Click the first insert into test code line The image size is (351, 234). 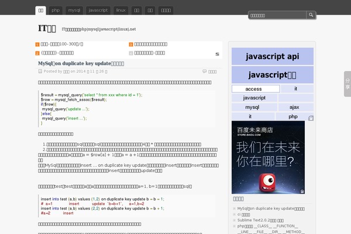tap(102, 199)
